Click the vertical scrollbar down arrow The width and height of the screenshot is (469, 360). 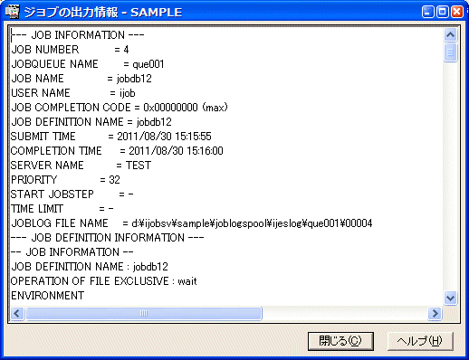[450, 298]
